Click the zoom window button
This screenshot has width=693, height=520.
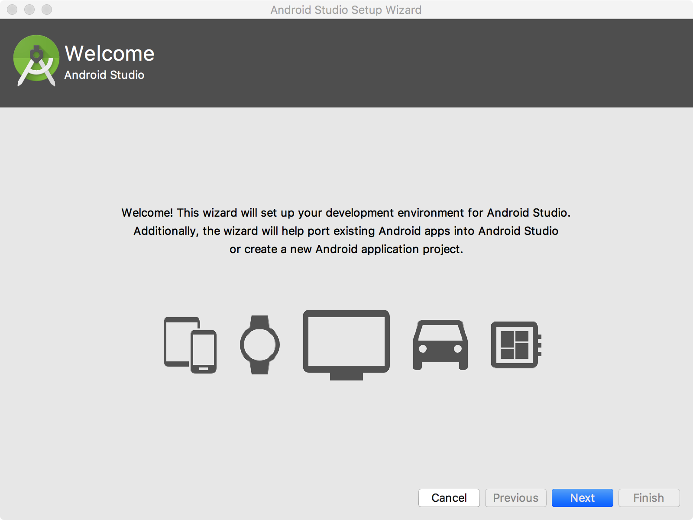click(47, 10)
